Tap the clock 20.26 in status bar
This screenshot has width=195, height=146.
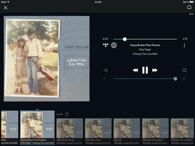[x=98, y=2]
